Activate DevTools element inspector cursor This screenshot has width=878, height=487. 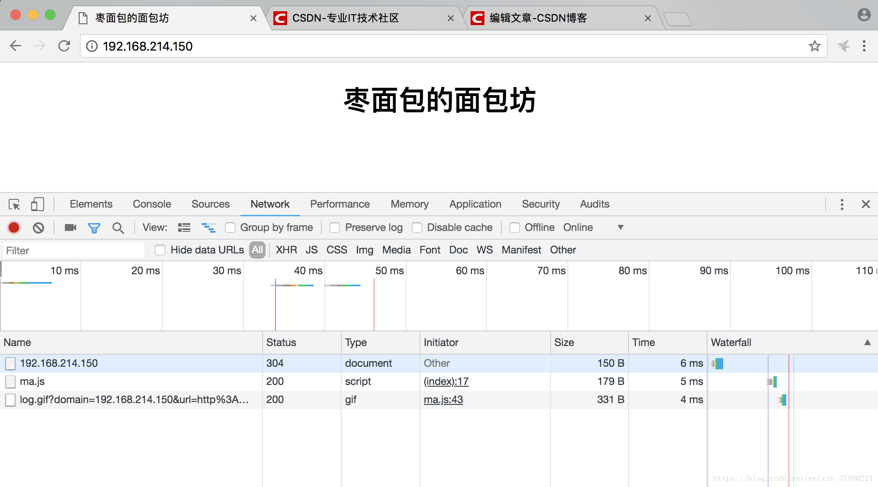click(14, 204)
